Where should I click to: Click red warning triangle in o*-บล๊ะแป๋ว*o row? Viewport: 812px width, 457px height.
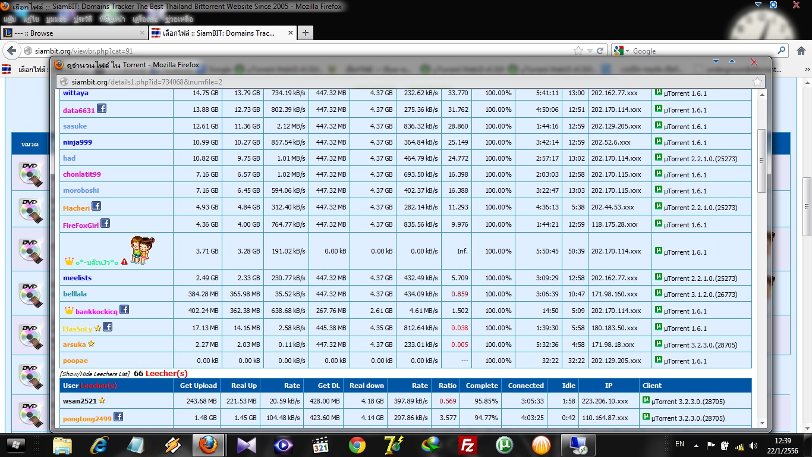click(124, 262)
